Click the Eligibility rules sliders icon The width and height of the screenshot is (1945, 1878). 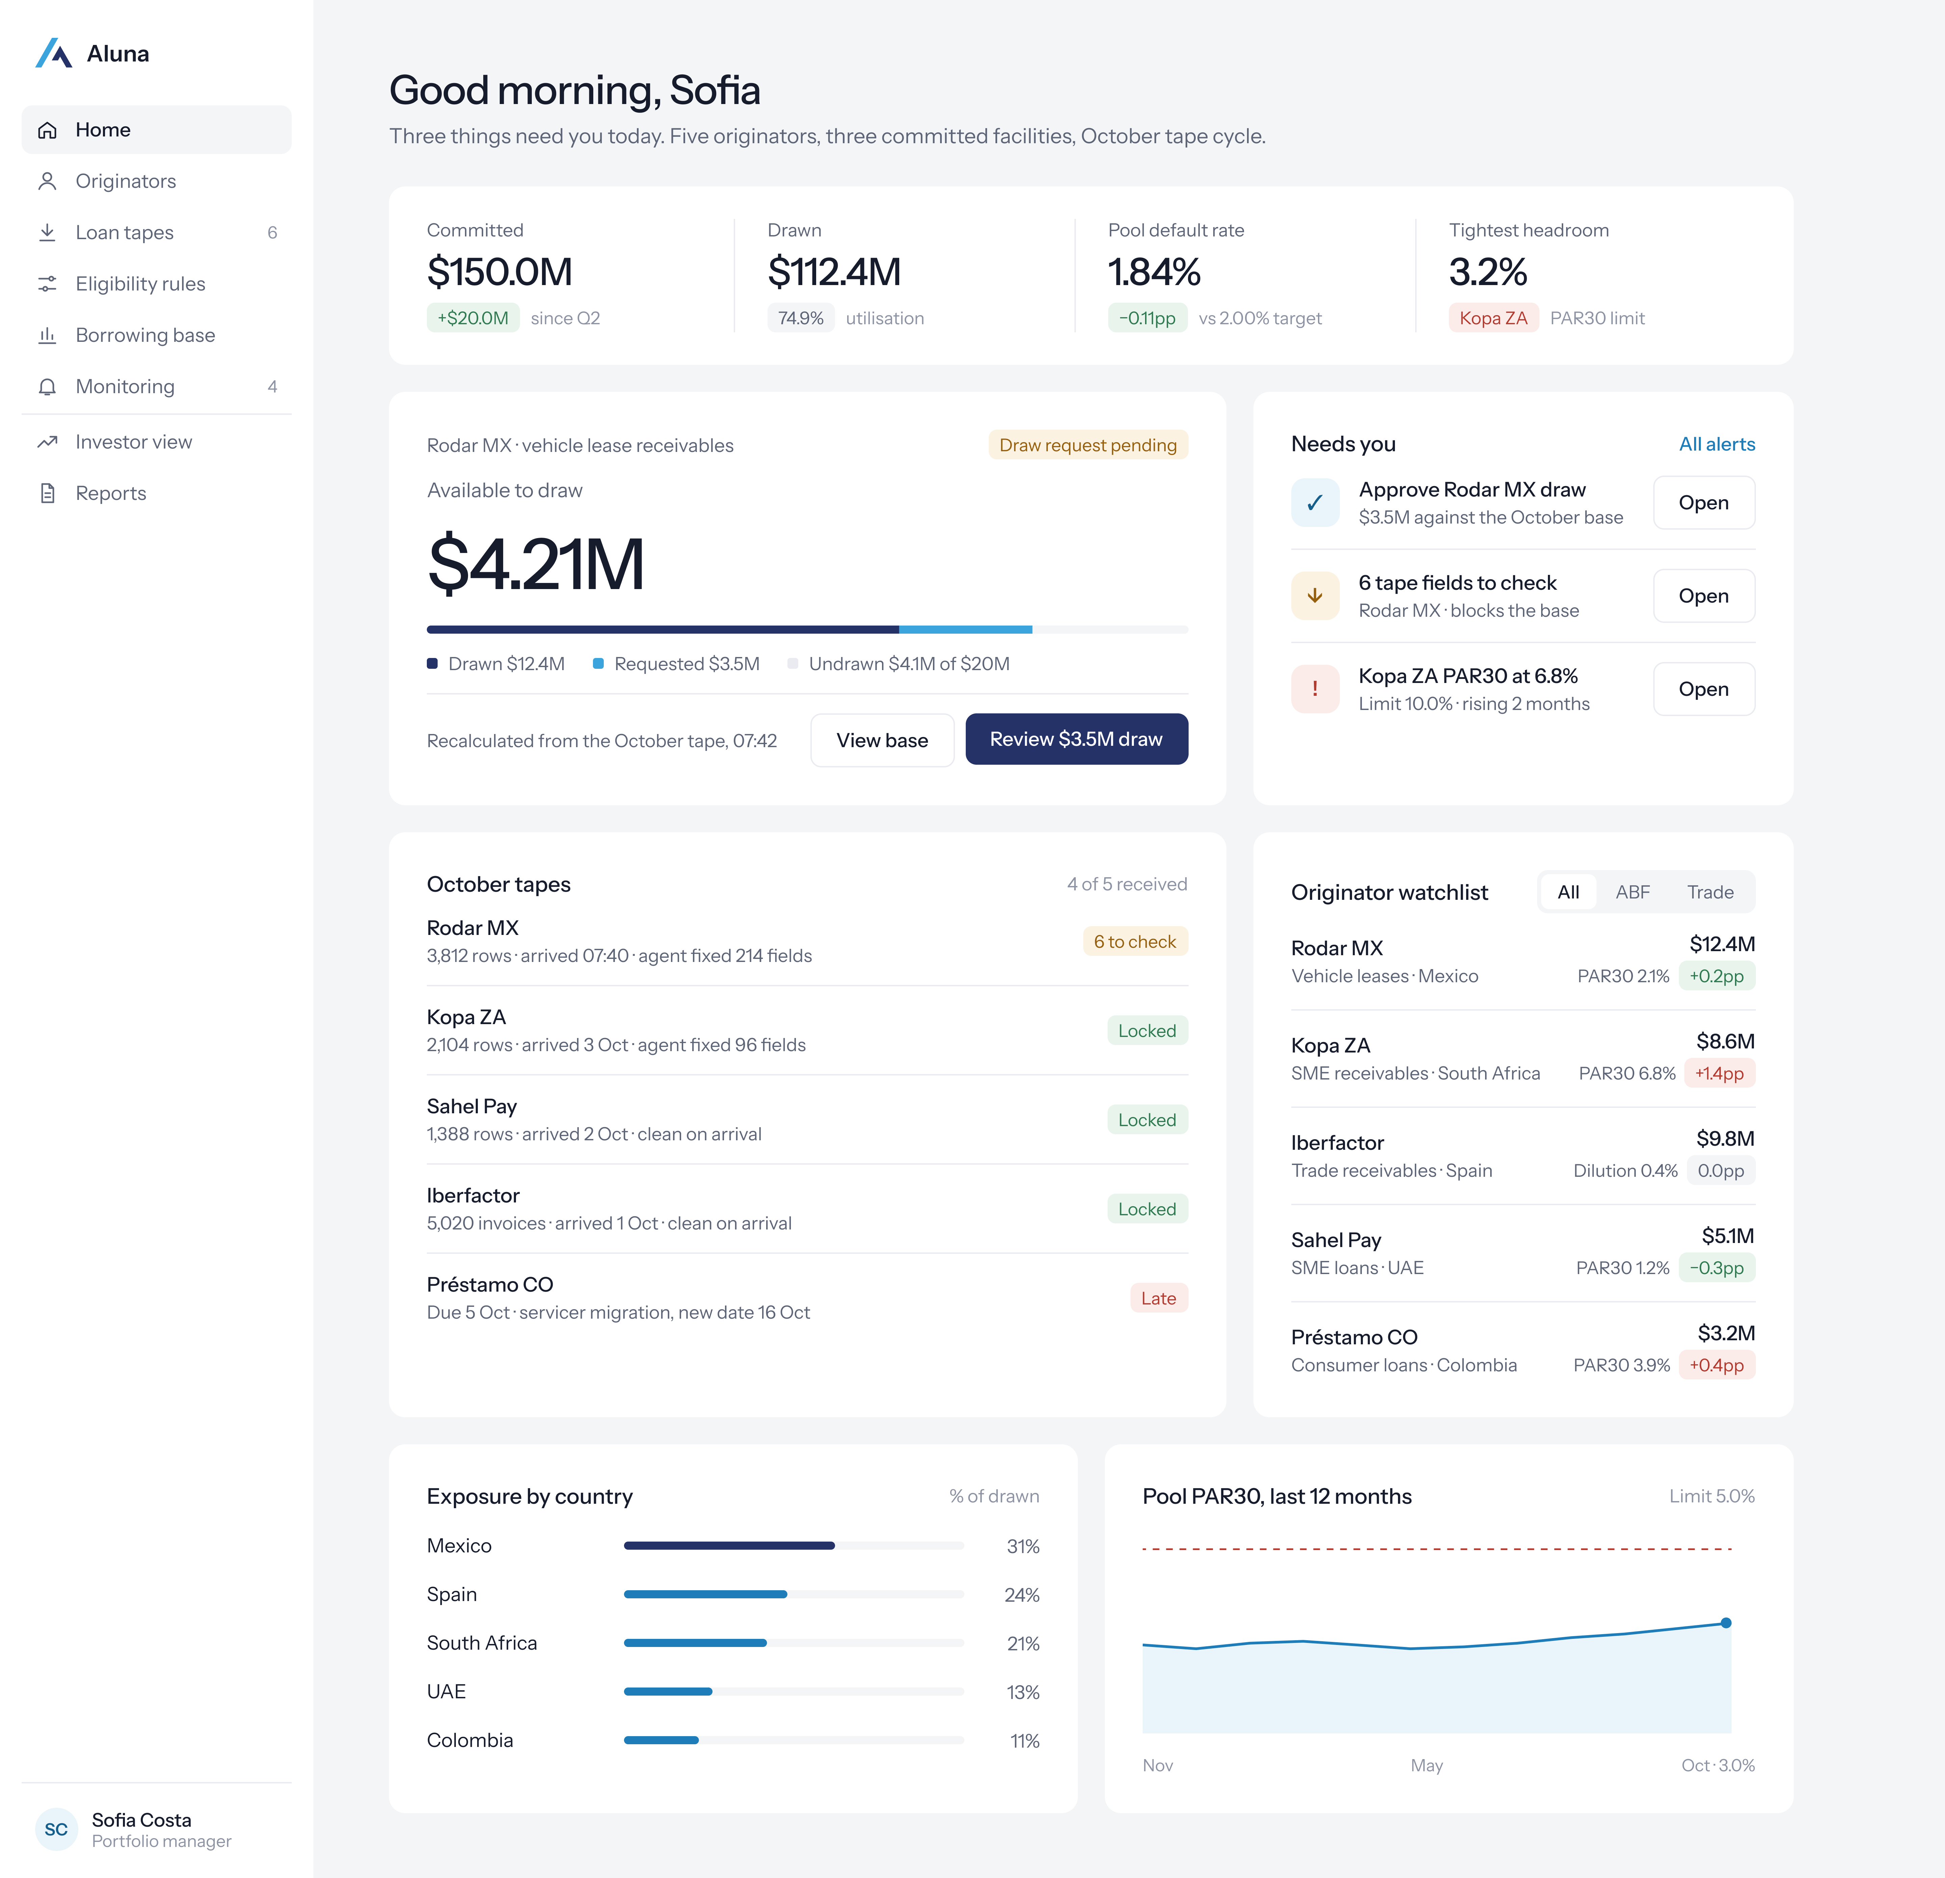pyautogui.click(x=48, y=284)
